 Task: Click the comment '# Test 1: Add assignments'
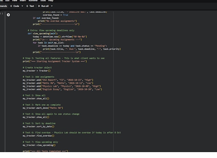38,77
